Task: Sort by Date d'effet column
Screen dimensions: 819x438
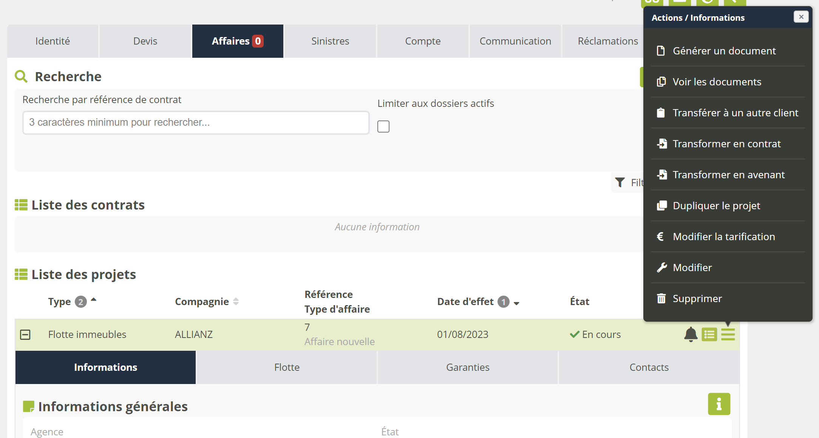Action: pyautogui.click(x=465, y=302)
